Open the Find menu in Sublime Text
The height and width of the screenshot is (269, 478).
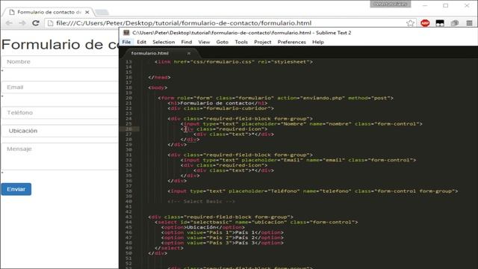(186, 42)
